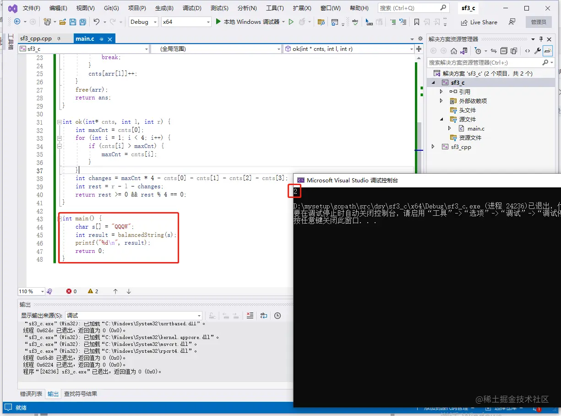Image resolution: width=561 pixels, height=416 pixels.
Task: Switch to the sf3_cpp.cpp tab
Action: tap(36, 39)
